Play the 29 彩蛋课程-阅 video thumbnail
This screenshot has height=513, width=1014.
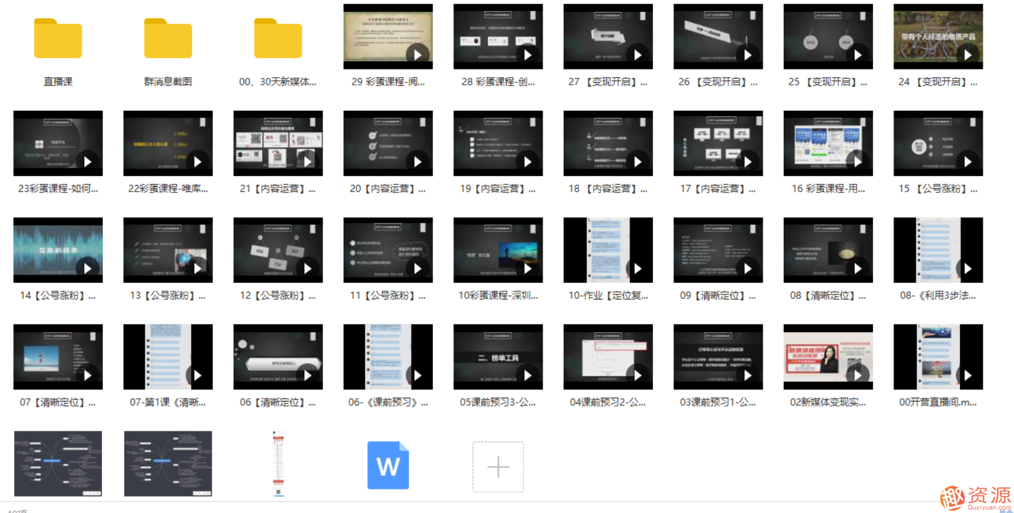388,36
